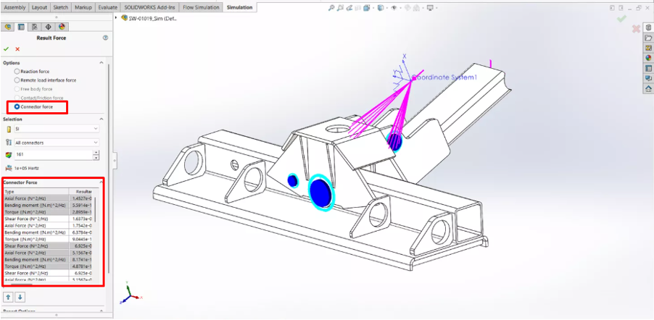Open the SOLIDWORKS Add-Ins tab

pos(150,7)
